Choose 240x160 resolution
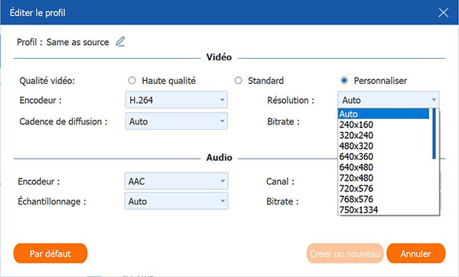The image size is (459, 277). coord(384,124)
